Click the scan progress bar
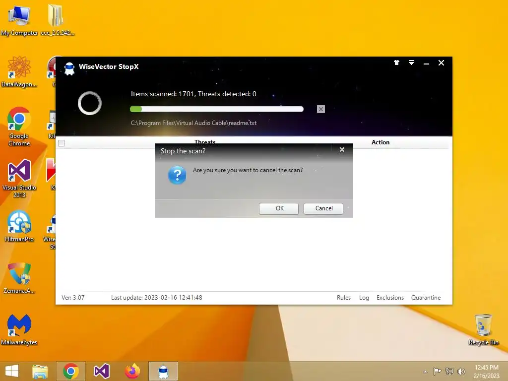508x381 pixels. click(216, 109)
